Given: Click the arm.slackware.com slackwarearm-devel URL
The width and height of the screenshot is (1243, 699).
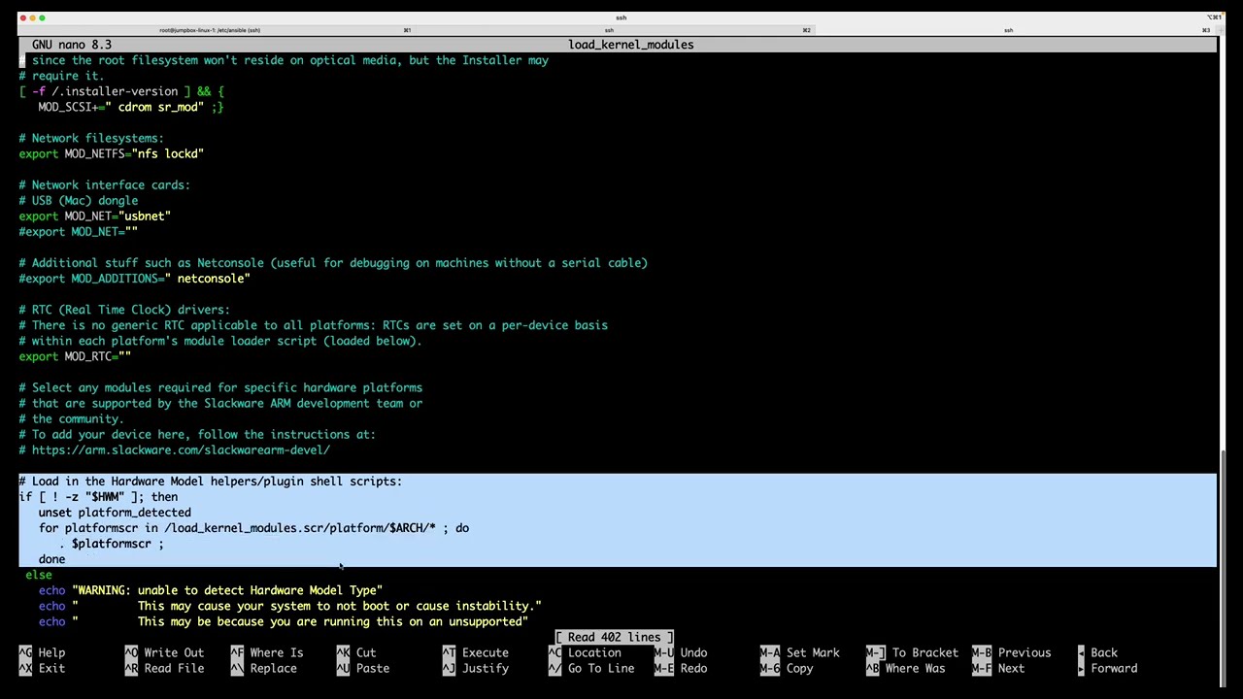Looking at the screenshot, I should (181, 449).
